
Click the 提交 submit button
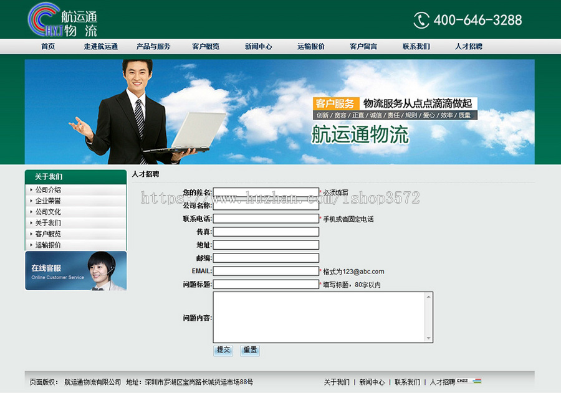pyautogui.click(x=223, y=350)
